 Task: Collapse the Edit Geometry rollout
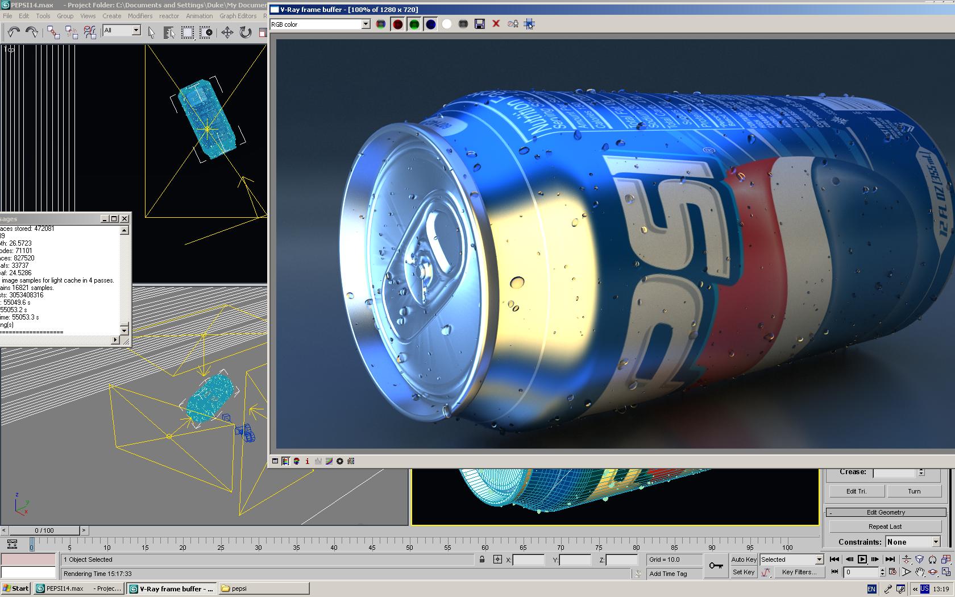(x=885, y=512)
